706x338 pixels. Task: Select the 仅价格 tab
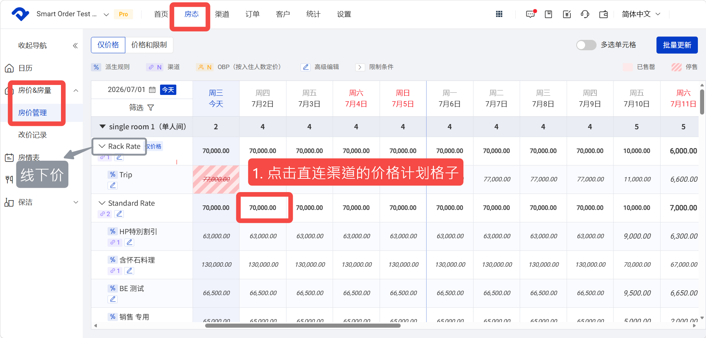[x=108, y=45]
